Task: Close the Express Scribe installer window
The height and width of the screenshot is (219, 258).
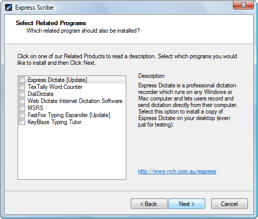Action: [x=243, y=5]
